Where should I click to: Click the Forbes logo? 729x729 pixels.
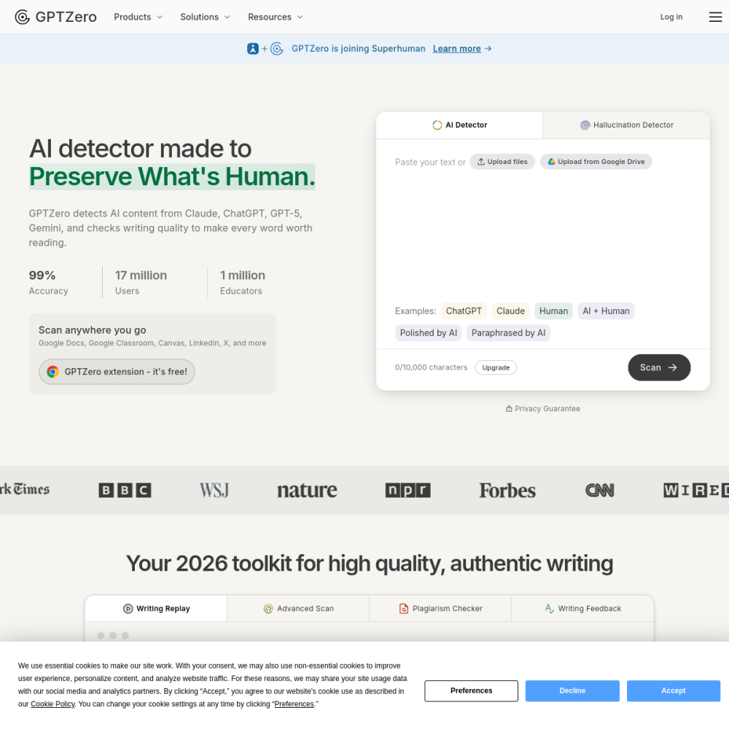tap(507, 490)
